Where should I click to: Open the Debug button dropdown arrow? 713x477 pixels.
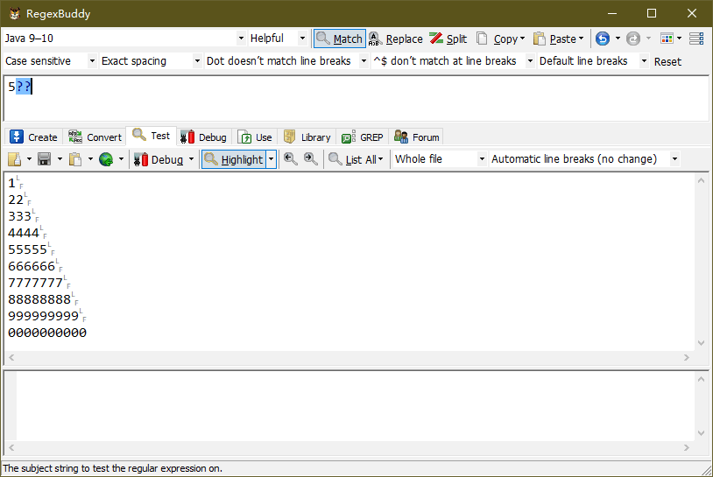(x=191, y=159)
